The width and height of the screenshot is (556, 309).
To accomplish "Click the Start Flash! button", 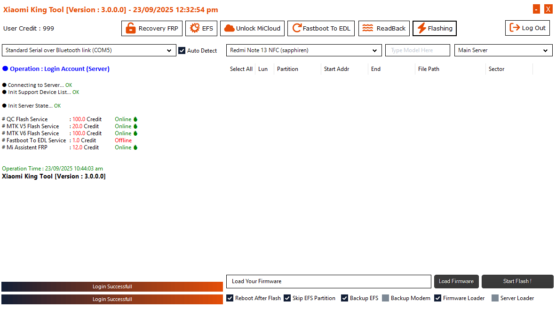I will click(x=517, y=281).
